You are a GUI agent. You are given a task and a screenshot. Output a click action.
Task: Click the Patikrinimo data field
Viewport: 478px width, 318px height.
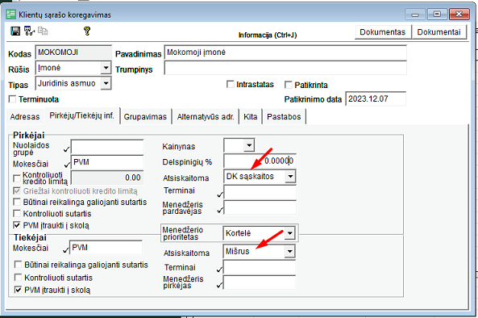pos(376,99)
